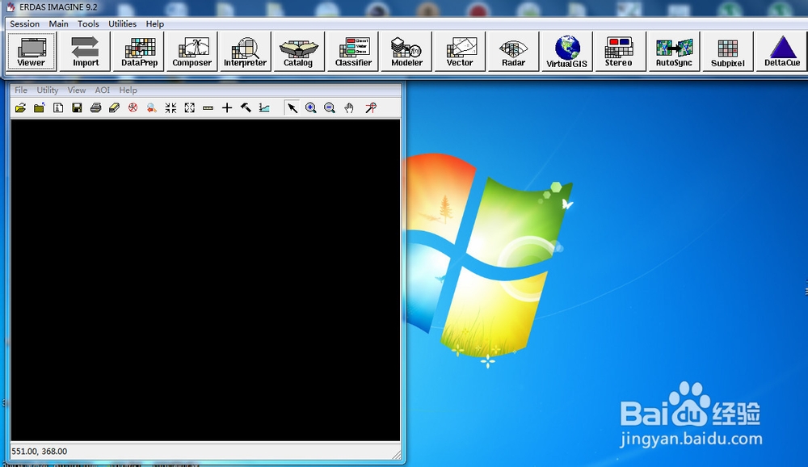Click the red circular reset icon in viewer toolbar

[x=133, y=107]
